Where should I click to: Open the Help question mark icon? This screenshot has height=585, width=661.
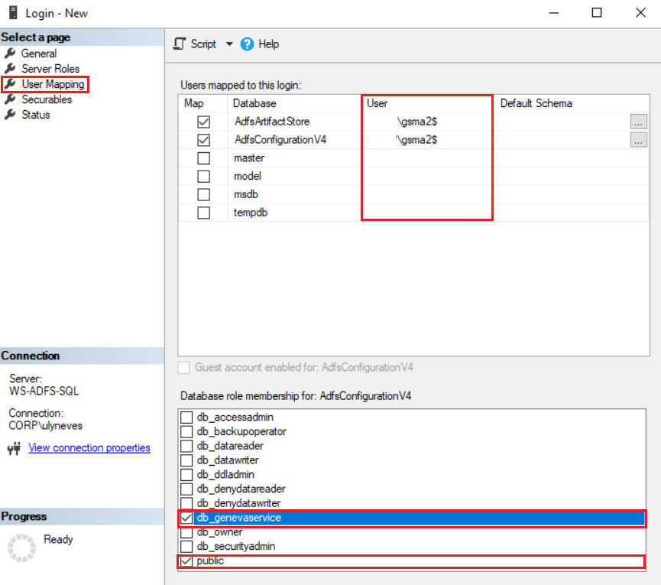[247, 44]
